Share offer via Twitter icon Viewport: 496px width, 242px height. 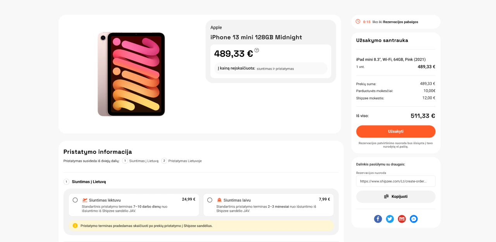click(x=390, y=219)
